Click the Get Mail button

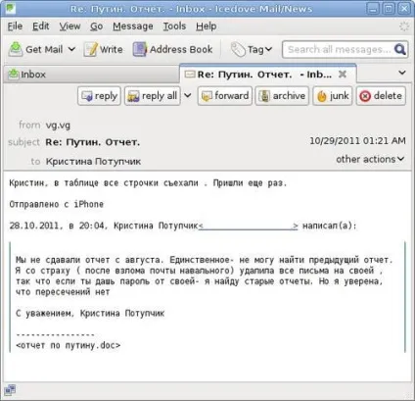pos(35,49)
